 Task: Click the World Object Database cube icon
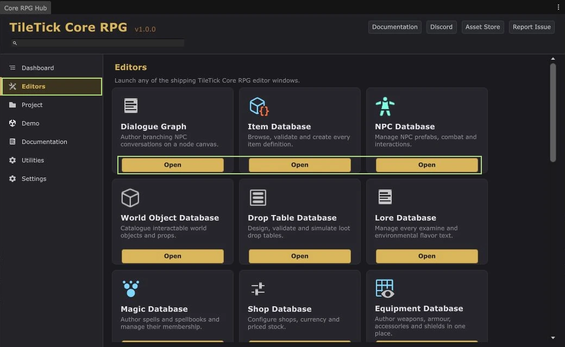(130, 198)
